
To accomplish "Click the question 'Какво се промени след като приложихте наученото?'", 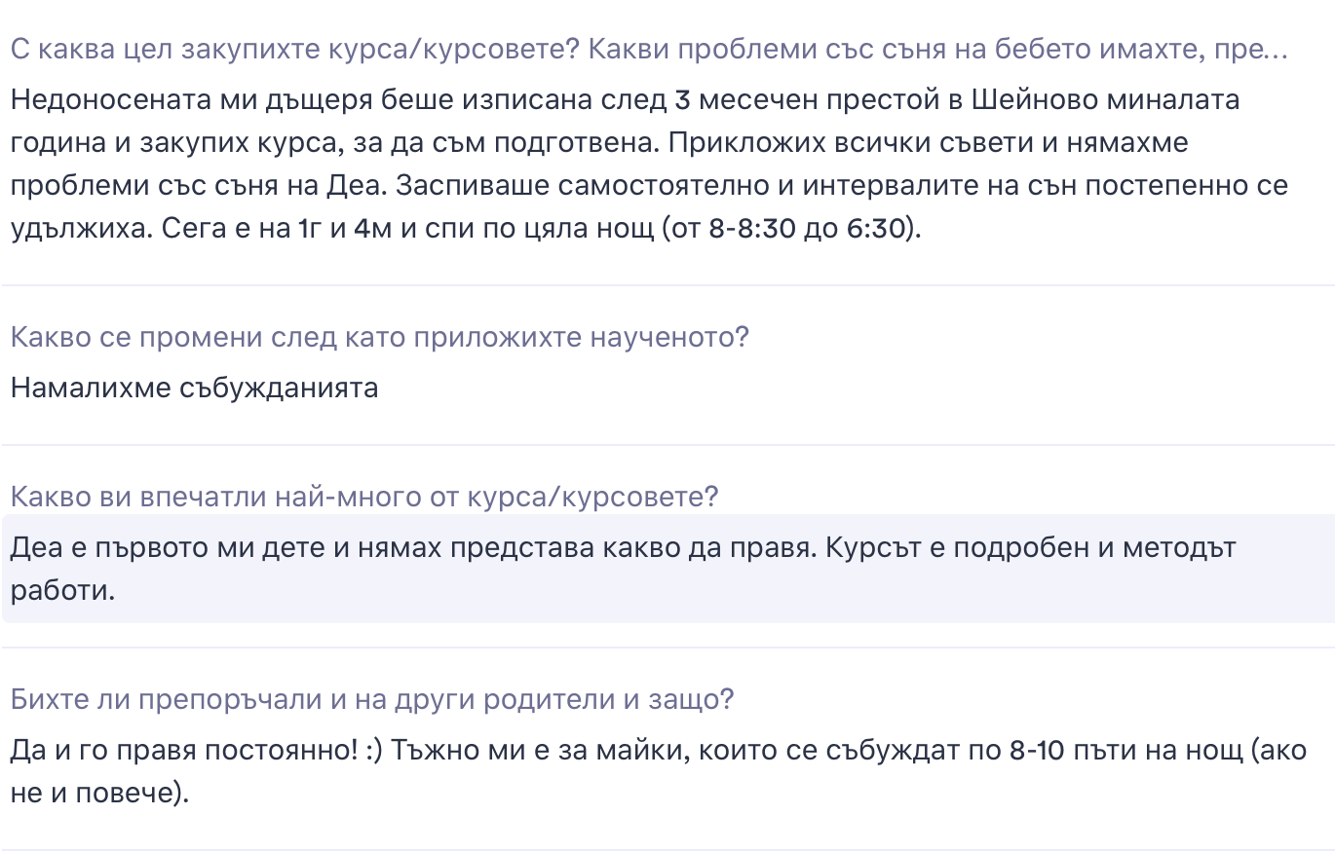I will pos(380,338).
